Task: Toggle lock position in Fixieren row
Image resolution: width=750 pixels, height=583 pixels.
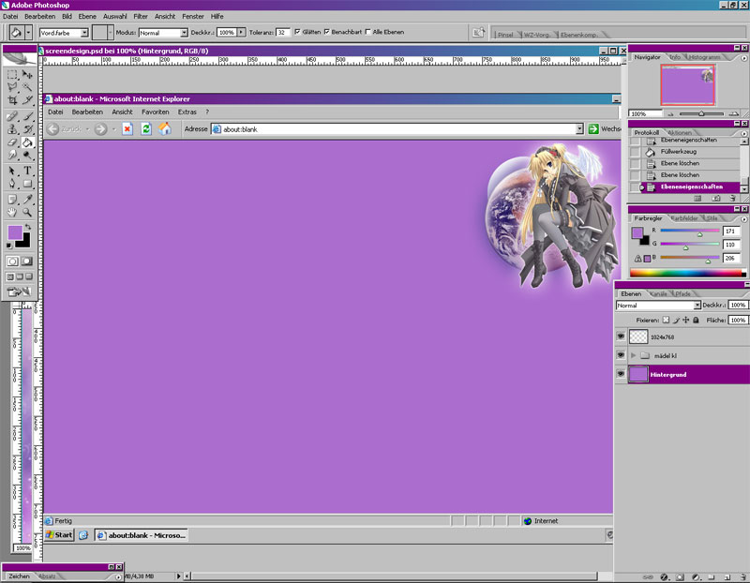Action: click(686, 320)
